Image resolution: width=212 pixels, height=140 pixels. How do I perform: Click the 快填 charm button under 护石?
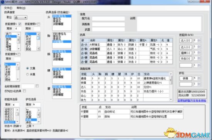(x=186, y=78)
